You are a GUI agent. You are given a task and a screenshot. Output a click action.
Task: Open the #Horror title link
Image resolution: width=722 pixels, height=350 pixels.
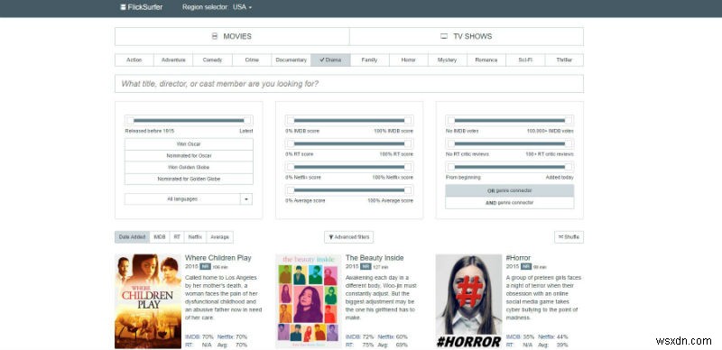click(x=518, y=258)
